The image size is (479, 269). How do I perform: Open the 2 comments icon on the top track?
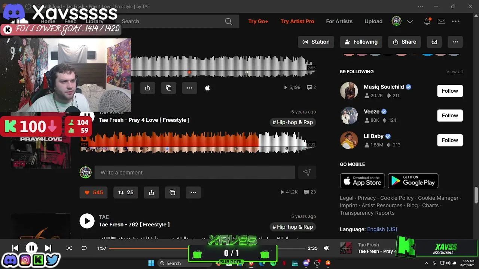coord(311,87)
